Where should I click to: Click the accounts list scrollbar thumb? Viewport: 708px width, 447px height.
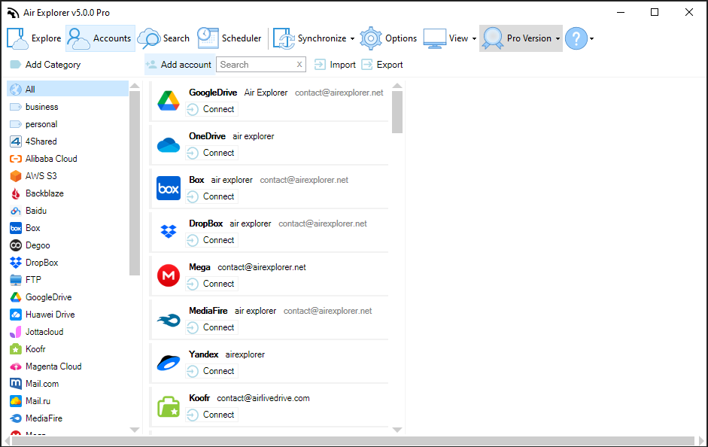click(x=397, y=112)
